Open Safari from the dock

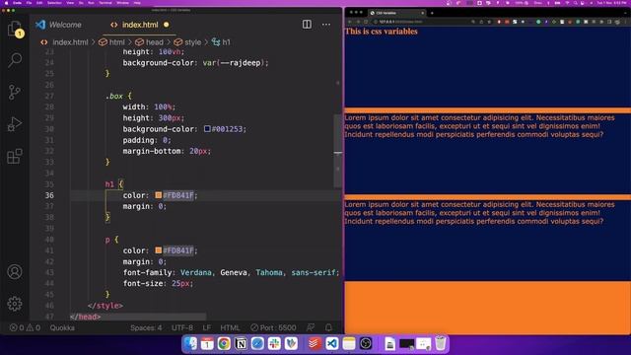257,343
